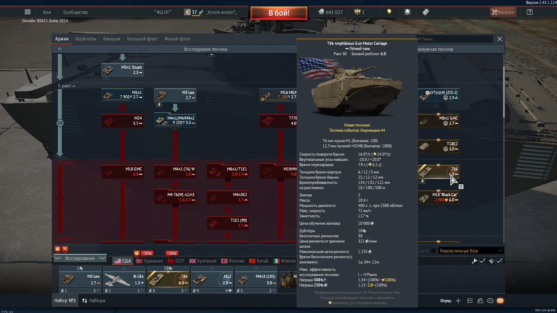Select the M3A1 Stuart tank
The image size is (557, 313).
(122, 70)
